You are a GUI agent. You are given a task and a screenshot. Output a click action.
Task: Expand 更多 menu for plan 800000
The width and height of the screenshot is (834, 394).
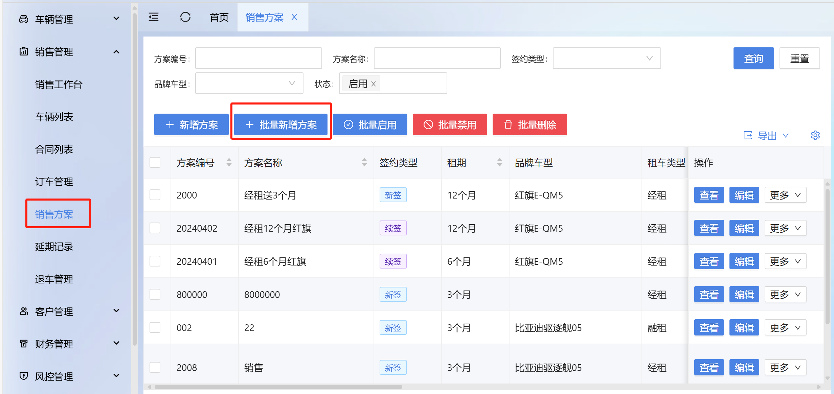(x=785, y=294)
